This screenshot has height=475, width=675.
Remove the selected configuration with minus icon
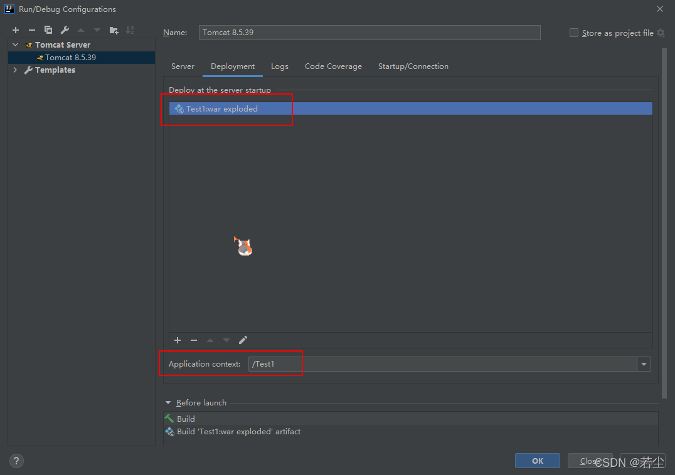32,30
